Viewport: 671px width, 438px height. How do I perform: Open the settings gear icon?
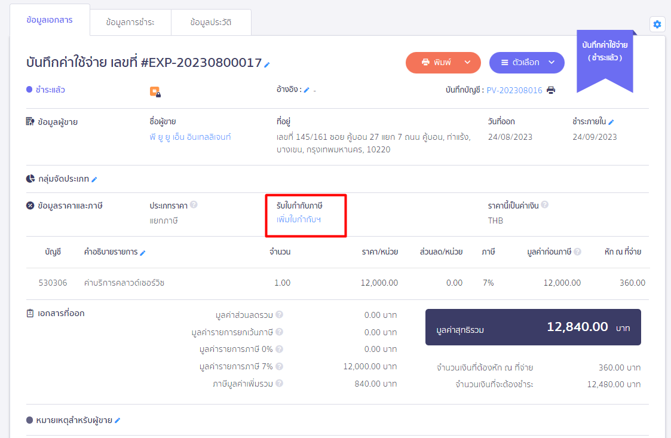(657, 24)
